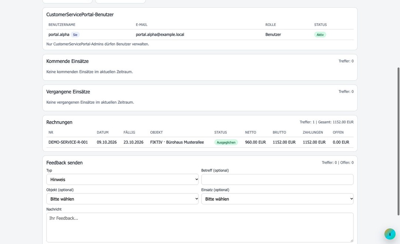This screenshot has width=400, height=244.
Task: Click the Sie badge next to portal.alpha
Action: point(75,35)
